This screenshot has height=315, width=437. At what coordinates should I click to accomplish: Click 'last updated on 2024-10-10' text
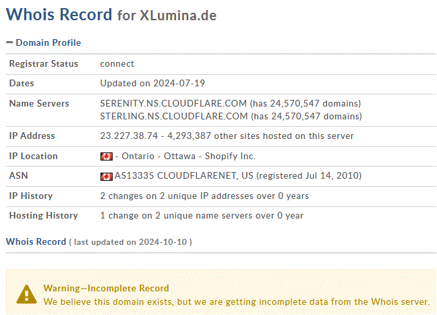point(130,242)
